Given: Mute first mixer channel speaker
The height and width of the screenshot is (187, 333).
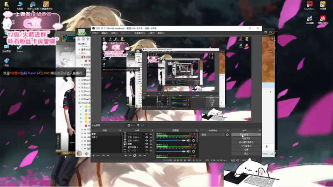Looking at the screenshot, I should (189, 140).
